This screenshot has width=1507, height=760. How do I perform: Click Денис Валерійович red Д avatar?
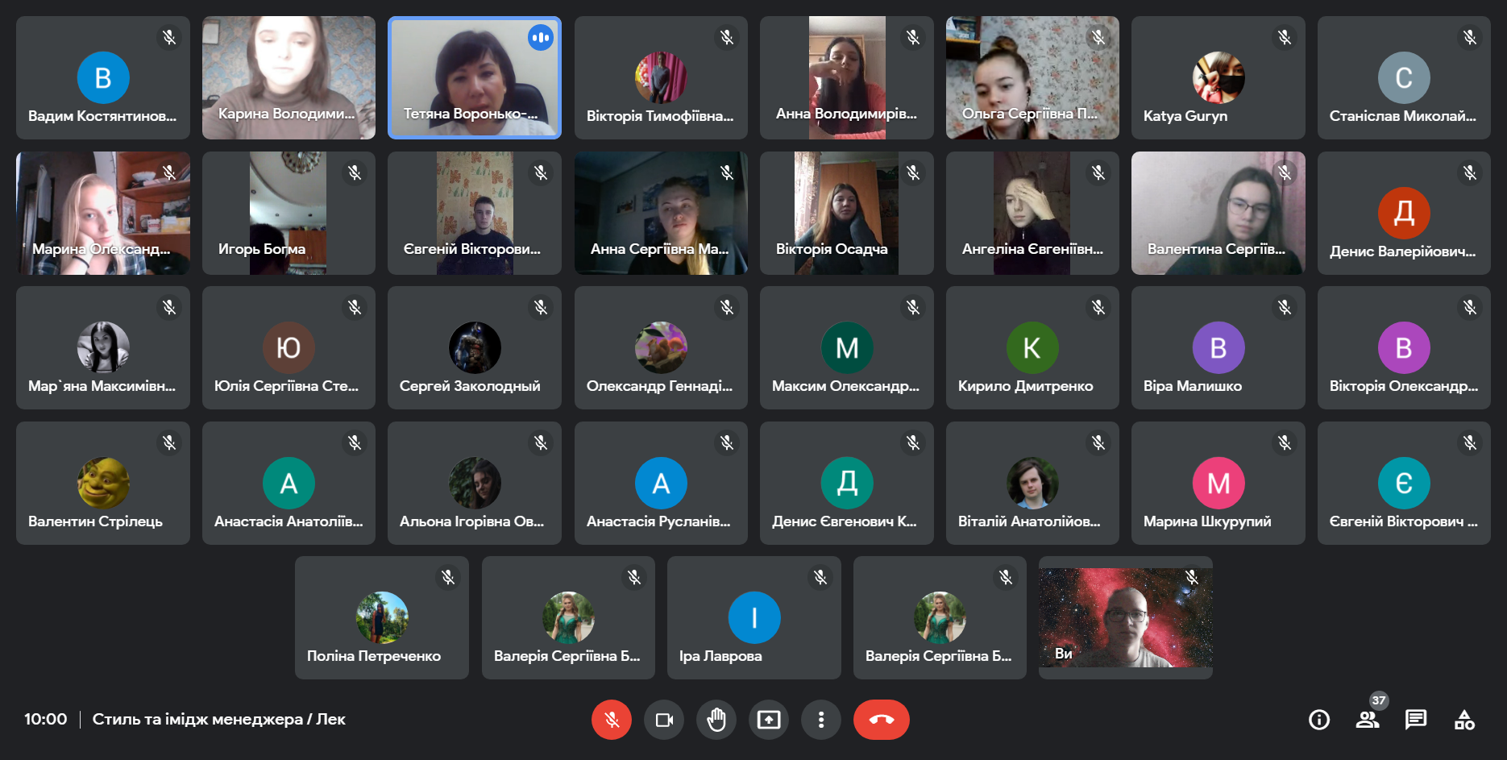1404,213
